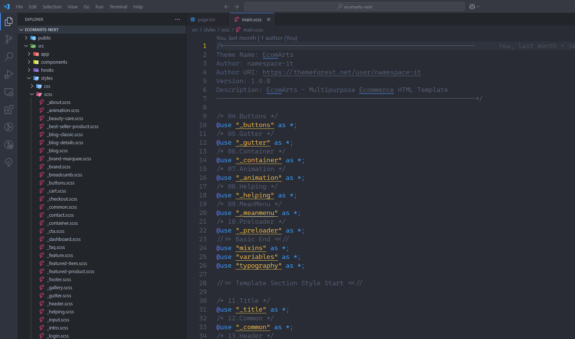
Task: Click the Explorer files icon
Action: pos(9,22)
